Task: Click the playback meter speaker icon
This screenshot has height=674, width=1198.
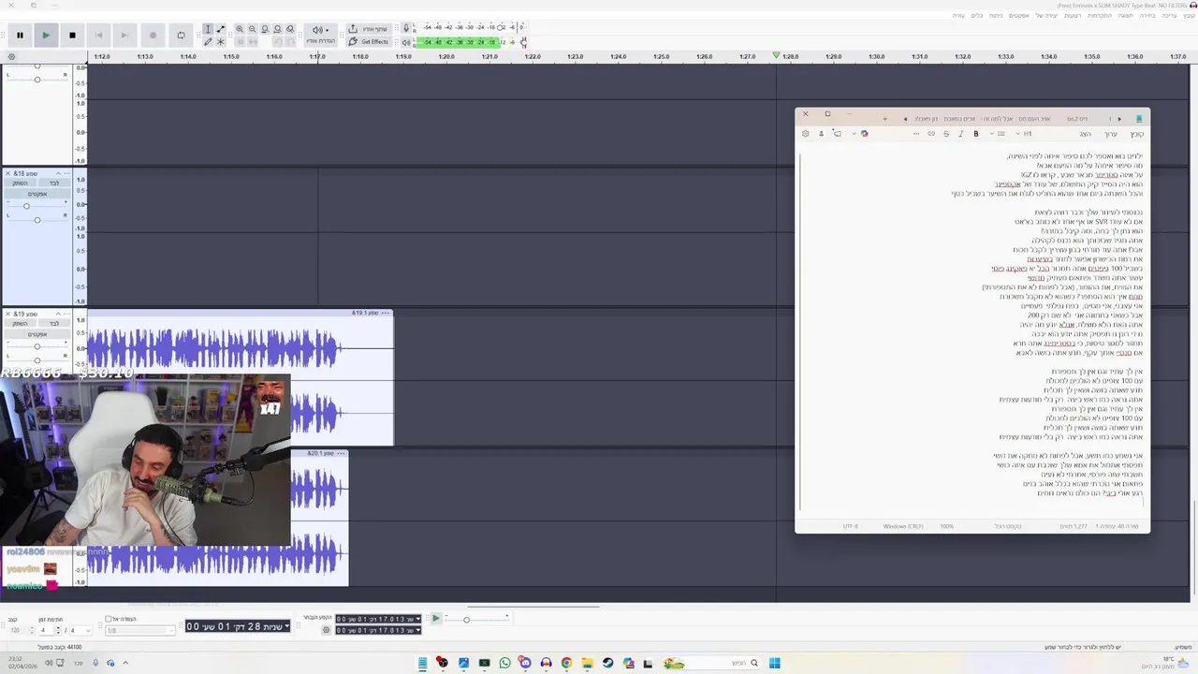Action: click(406, 42)
